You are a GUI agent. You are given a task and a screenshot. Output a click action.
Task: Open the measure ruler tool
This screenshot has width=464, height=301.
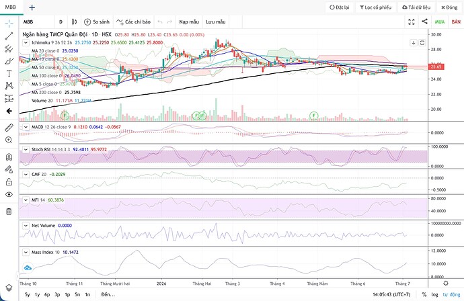click(9, 128)
